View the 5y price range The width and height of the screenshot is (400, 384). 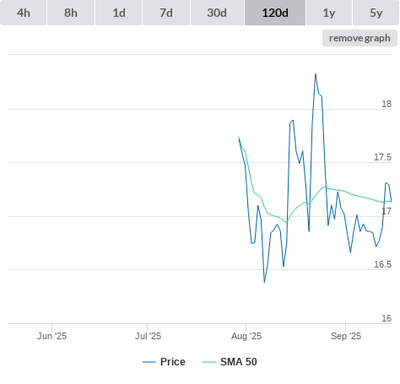[x=376, y=13]
